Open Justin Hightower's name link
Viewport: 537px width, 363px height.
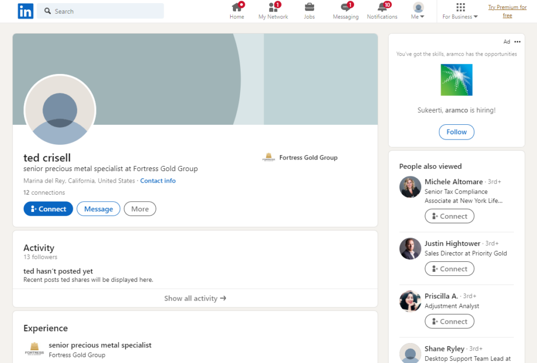coord(452,243)
